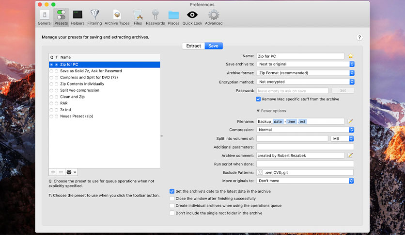The width and height of the screenshot is (405, 235).
Task: Open the Encryption method dropdown
Action: (x=306, y=82)
